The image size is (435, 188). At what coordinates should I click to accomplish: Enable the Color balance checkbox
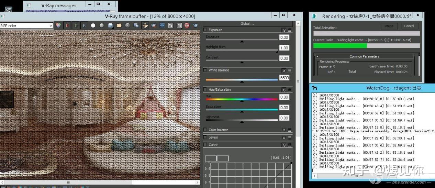coord(205,130)
